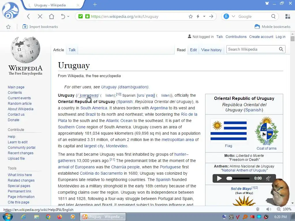Select the Article tab

coord(58,50)
